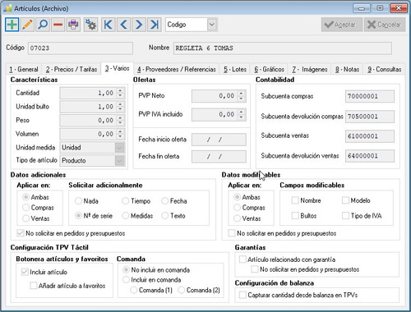Click the Cancelar button
411x312 pixels.
click(x=385, y=25)
